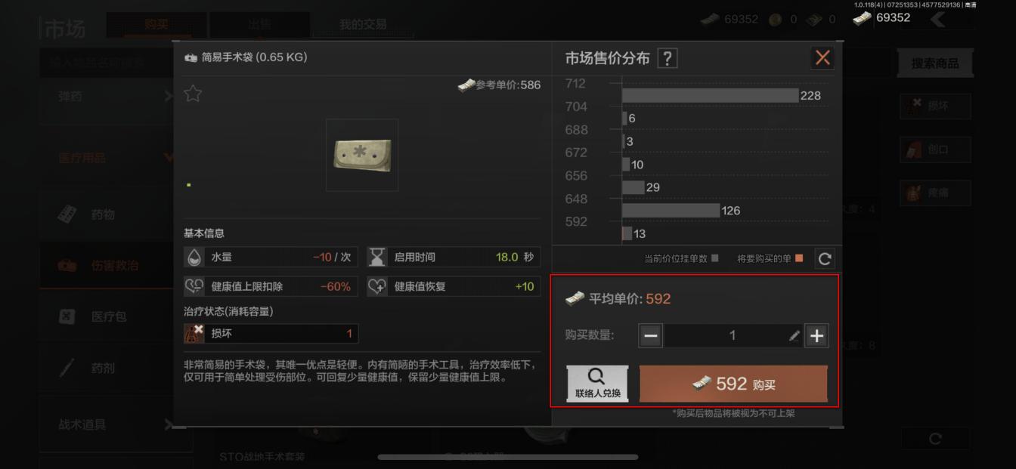
Task: Click the 简易手术袋 item thumbnail
Action: [362, 155]
